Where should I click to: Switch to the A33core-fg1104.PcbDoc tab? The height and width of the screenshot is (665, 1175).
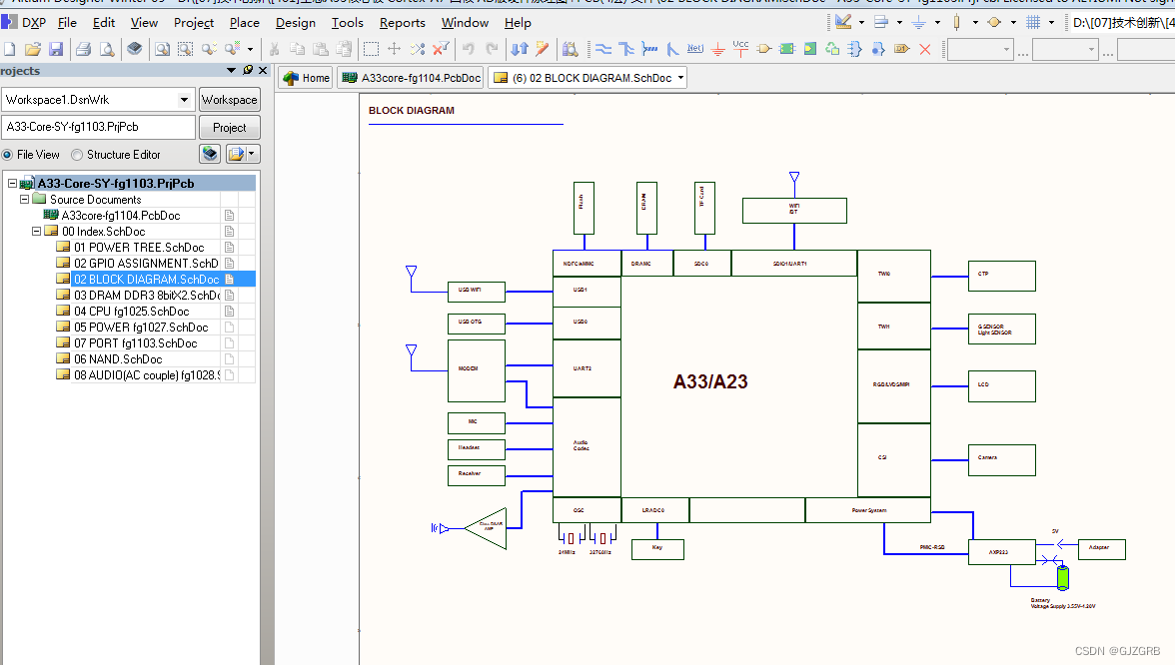(x=410, y=76)
